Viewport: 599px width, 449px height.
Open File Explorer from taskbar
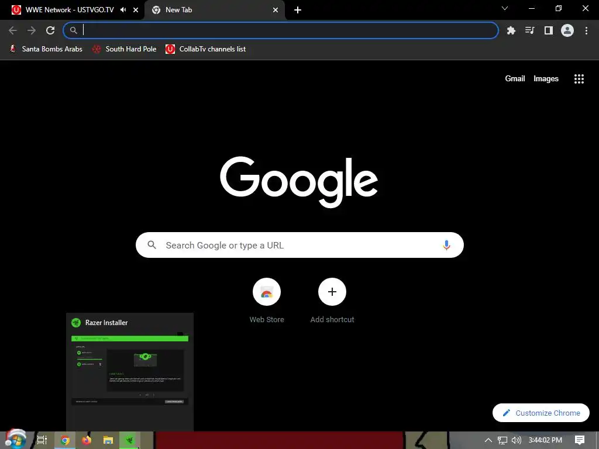pos(108,440)
